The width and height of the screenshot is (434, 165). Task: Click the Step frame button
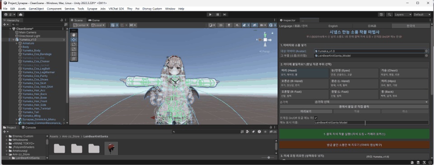click(225, 14)
